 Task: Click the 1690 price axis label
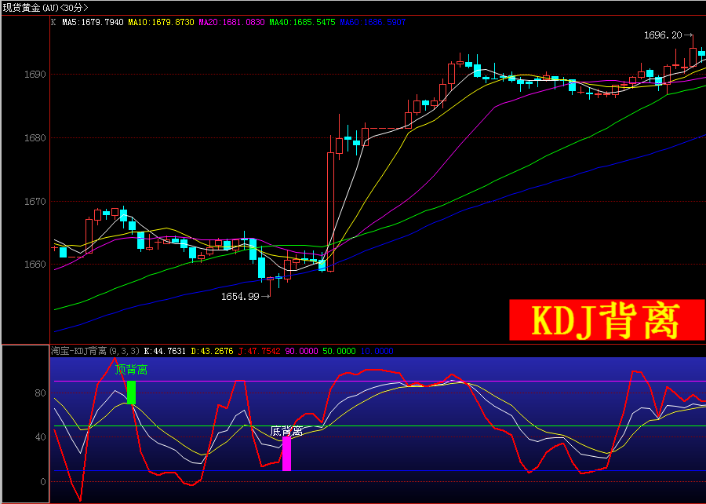point(35,75)
